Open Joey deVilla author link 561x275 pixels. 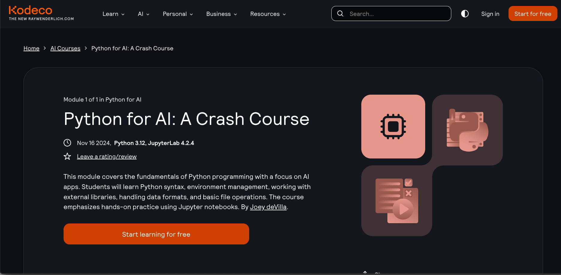click(x=268, y=207)
